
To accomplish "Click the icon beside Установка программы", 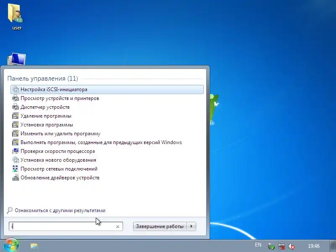I will [16, 125].
